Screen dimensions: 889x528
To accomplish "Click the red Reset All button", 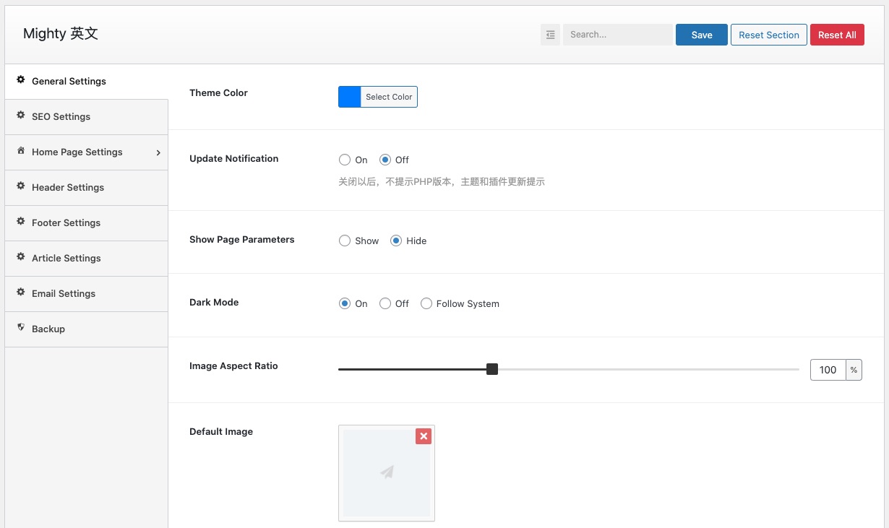I will coord(837,35).
